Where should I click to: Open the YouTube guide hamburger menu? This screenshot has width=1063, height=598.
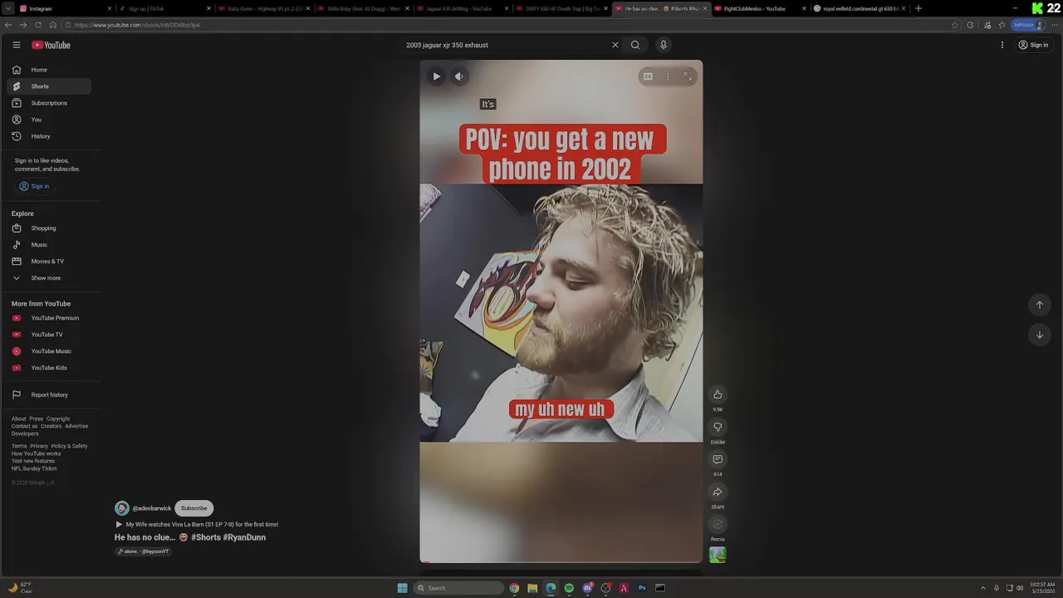click(16, 45)
